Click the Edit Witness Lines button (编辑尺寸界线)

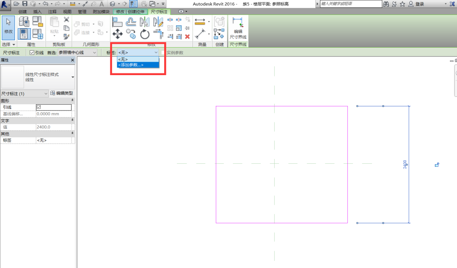coord(238,28)
